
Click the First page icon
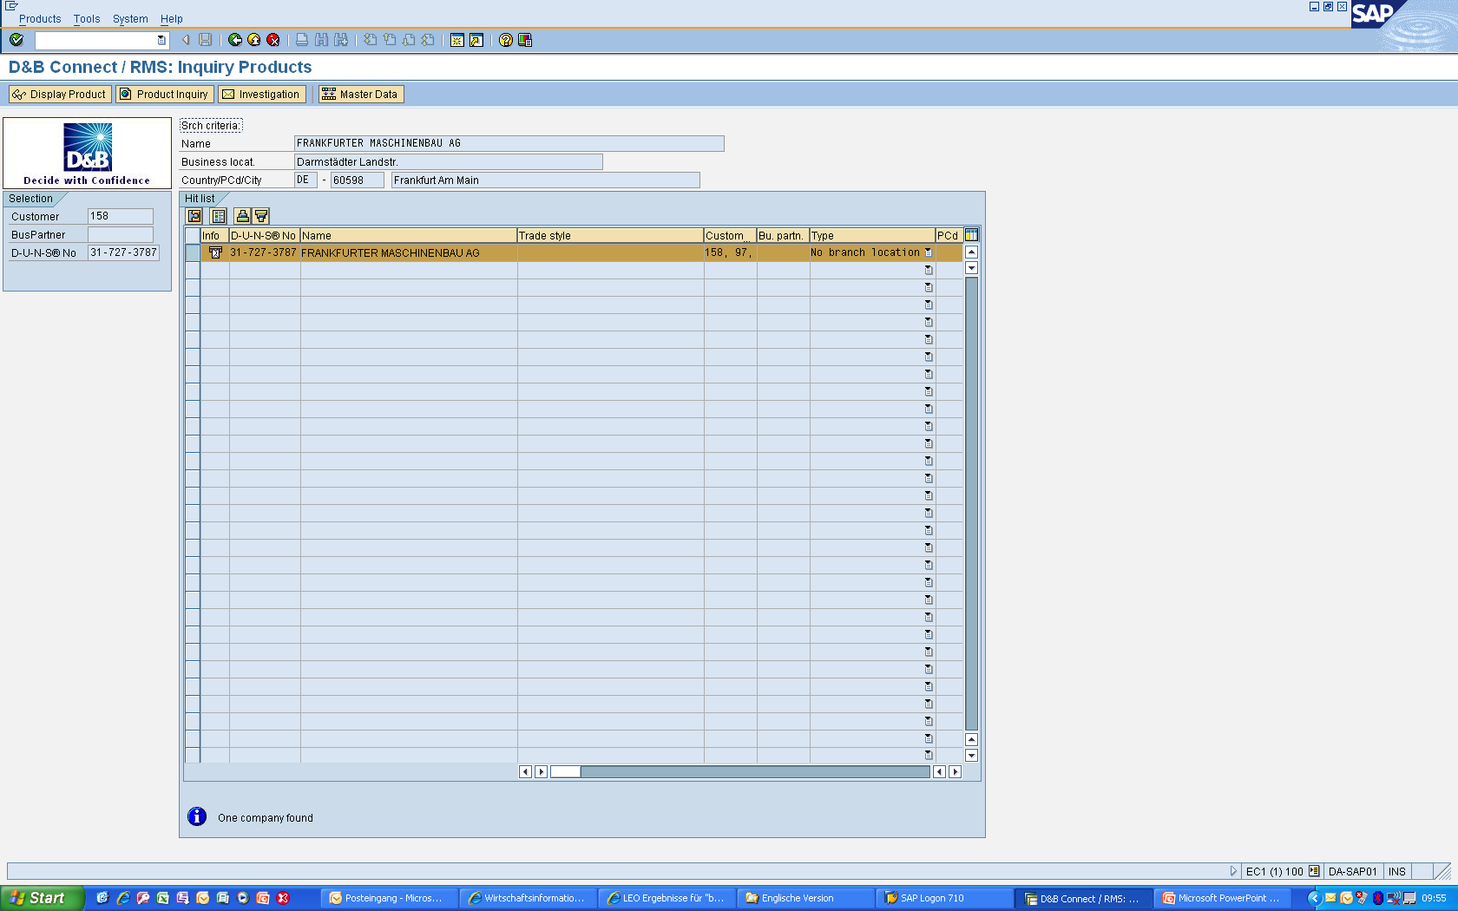pyautogui.click(x=371, y=40)
